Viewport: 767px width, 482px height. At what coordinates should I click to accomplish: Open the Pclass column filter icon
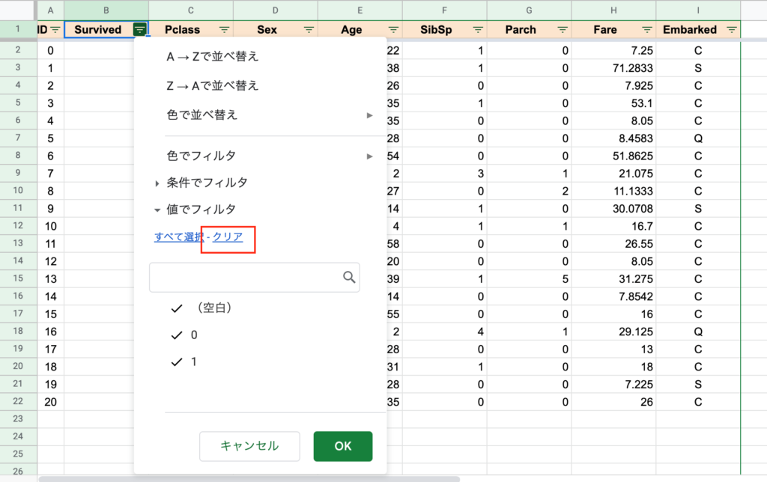224,30
